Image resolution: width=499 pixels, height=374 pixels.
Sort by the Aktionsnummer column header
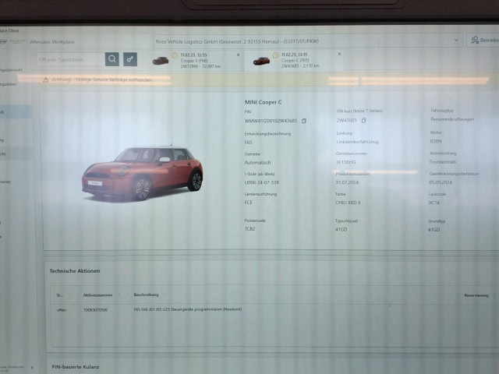[97, 295]
